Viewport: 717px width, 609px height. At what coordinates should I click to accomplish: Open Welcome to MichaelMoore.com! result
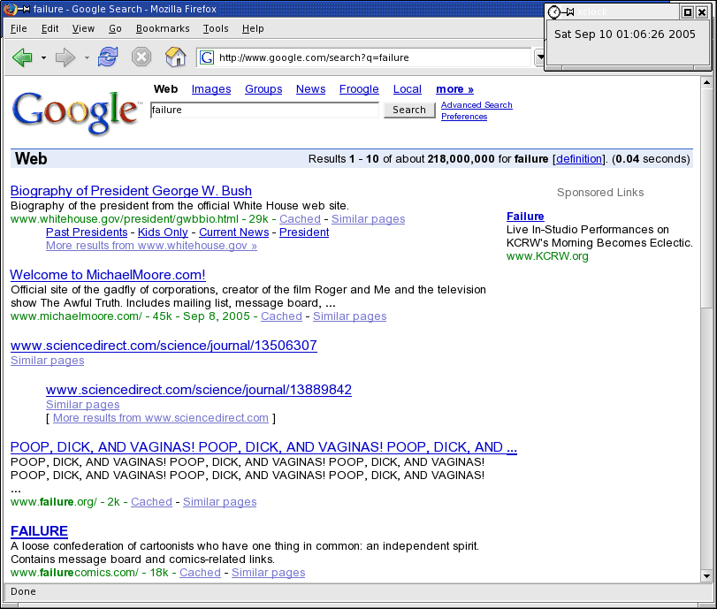tap(108, 275)
